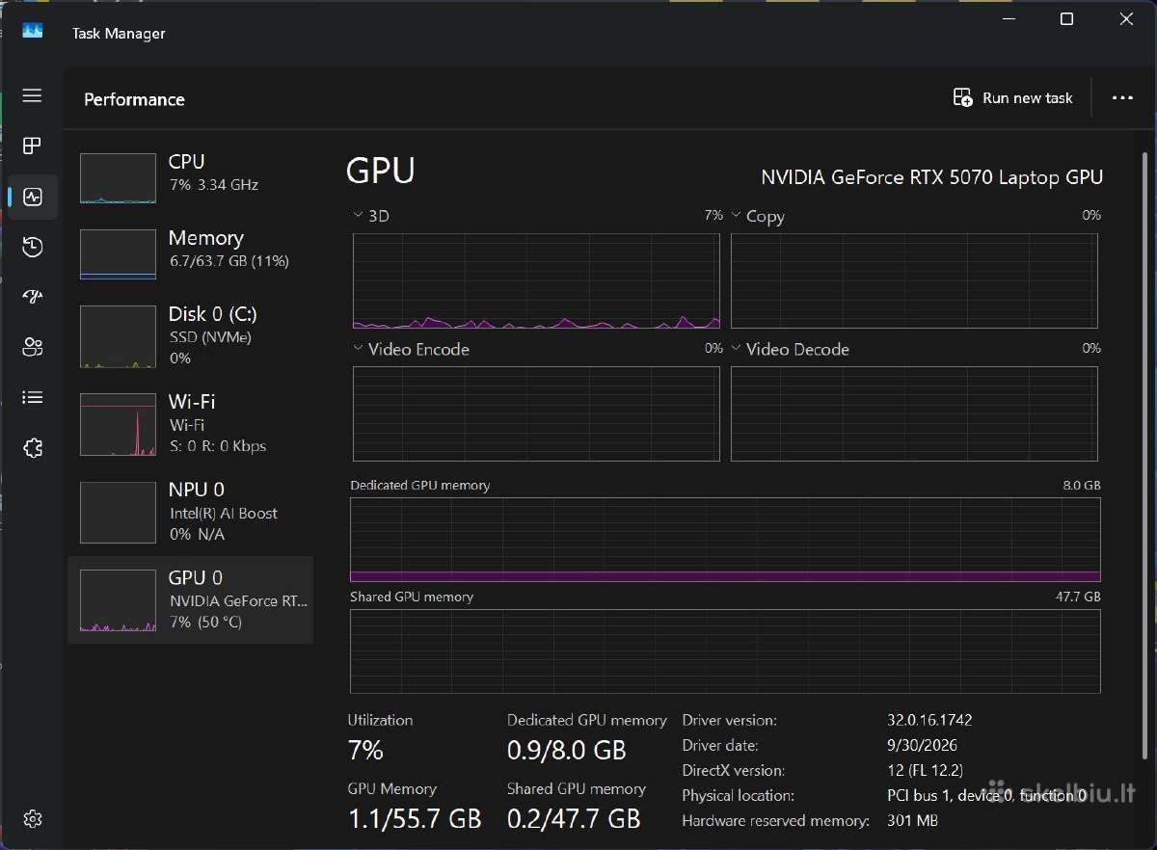Click the CPU mini graph thumbnail

[118, 178]
